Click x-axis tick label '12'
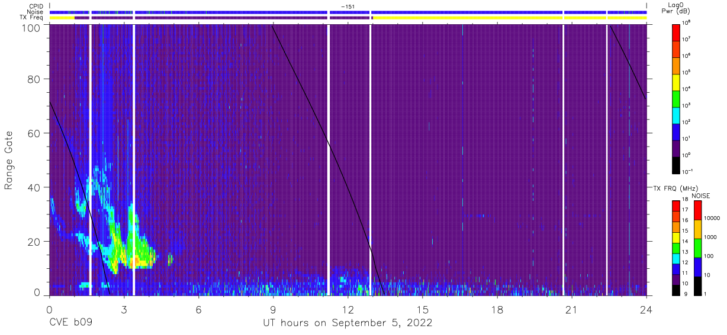 coord(348,310)
